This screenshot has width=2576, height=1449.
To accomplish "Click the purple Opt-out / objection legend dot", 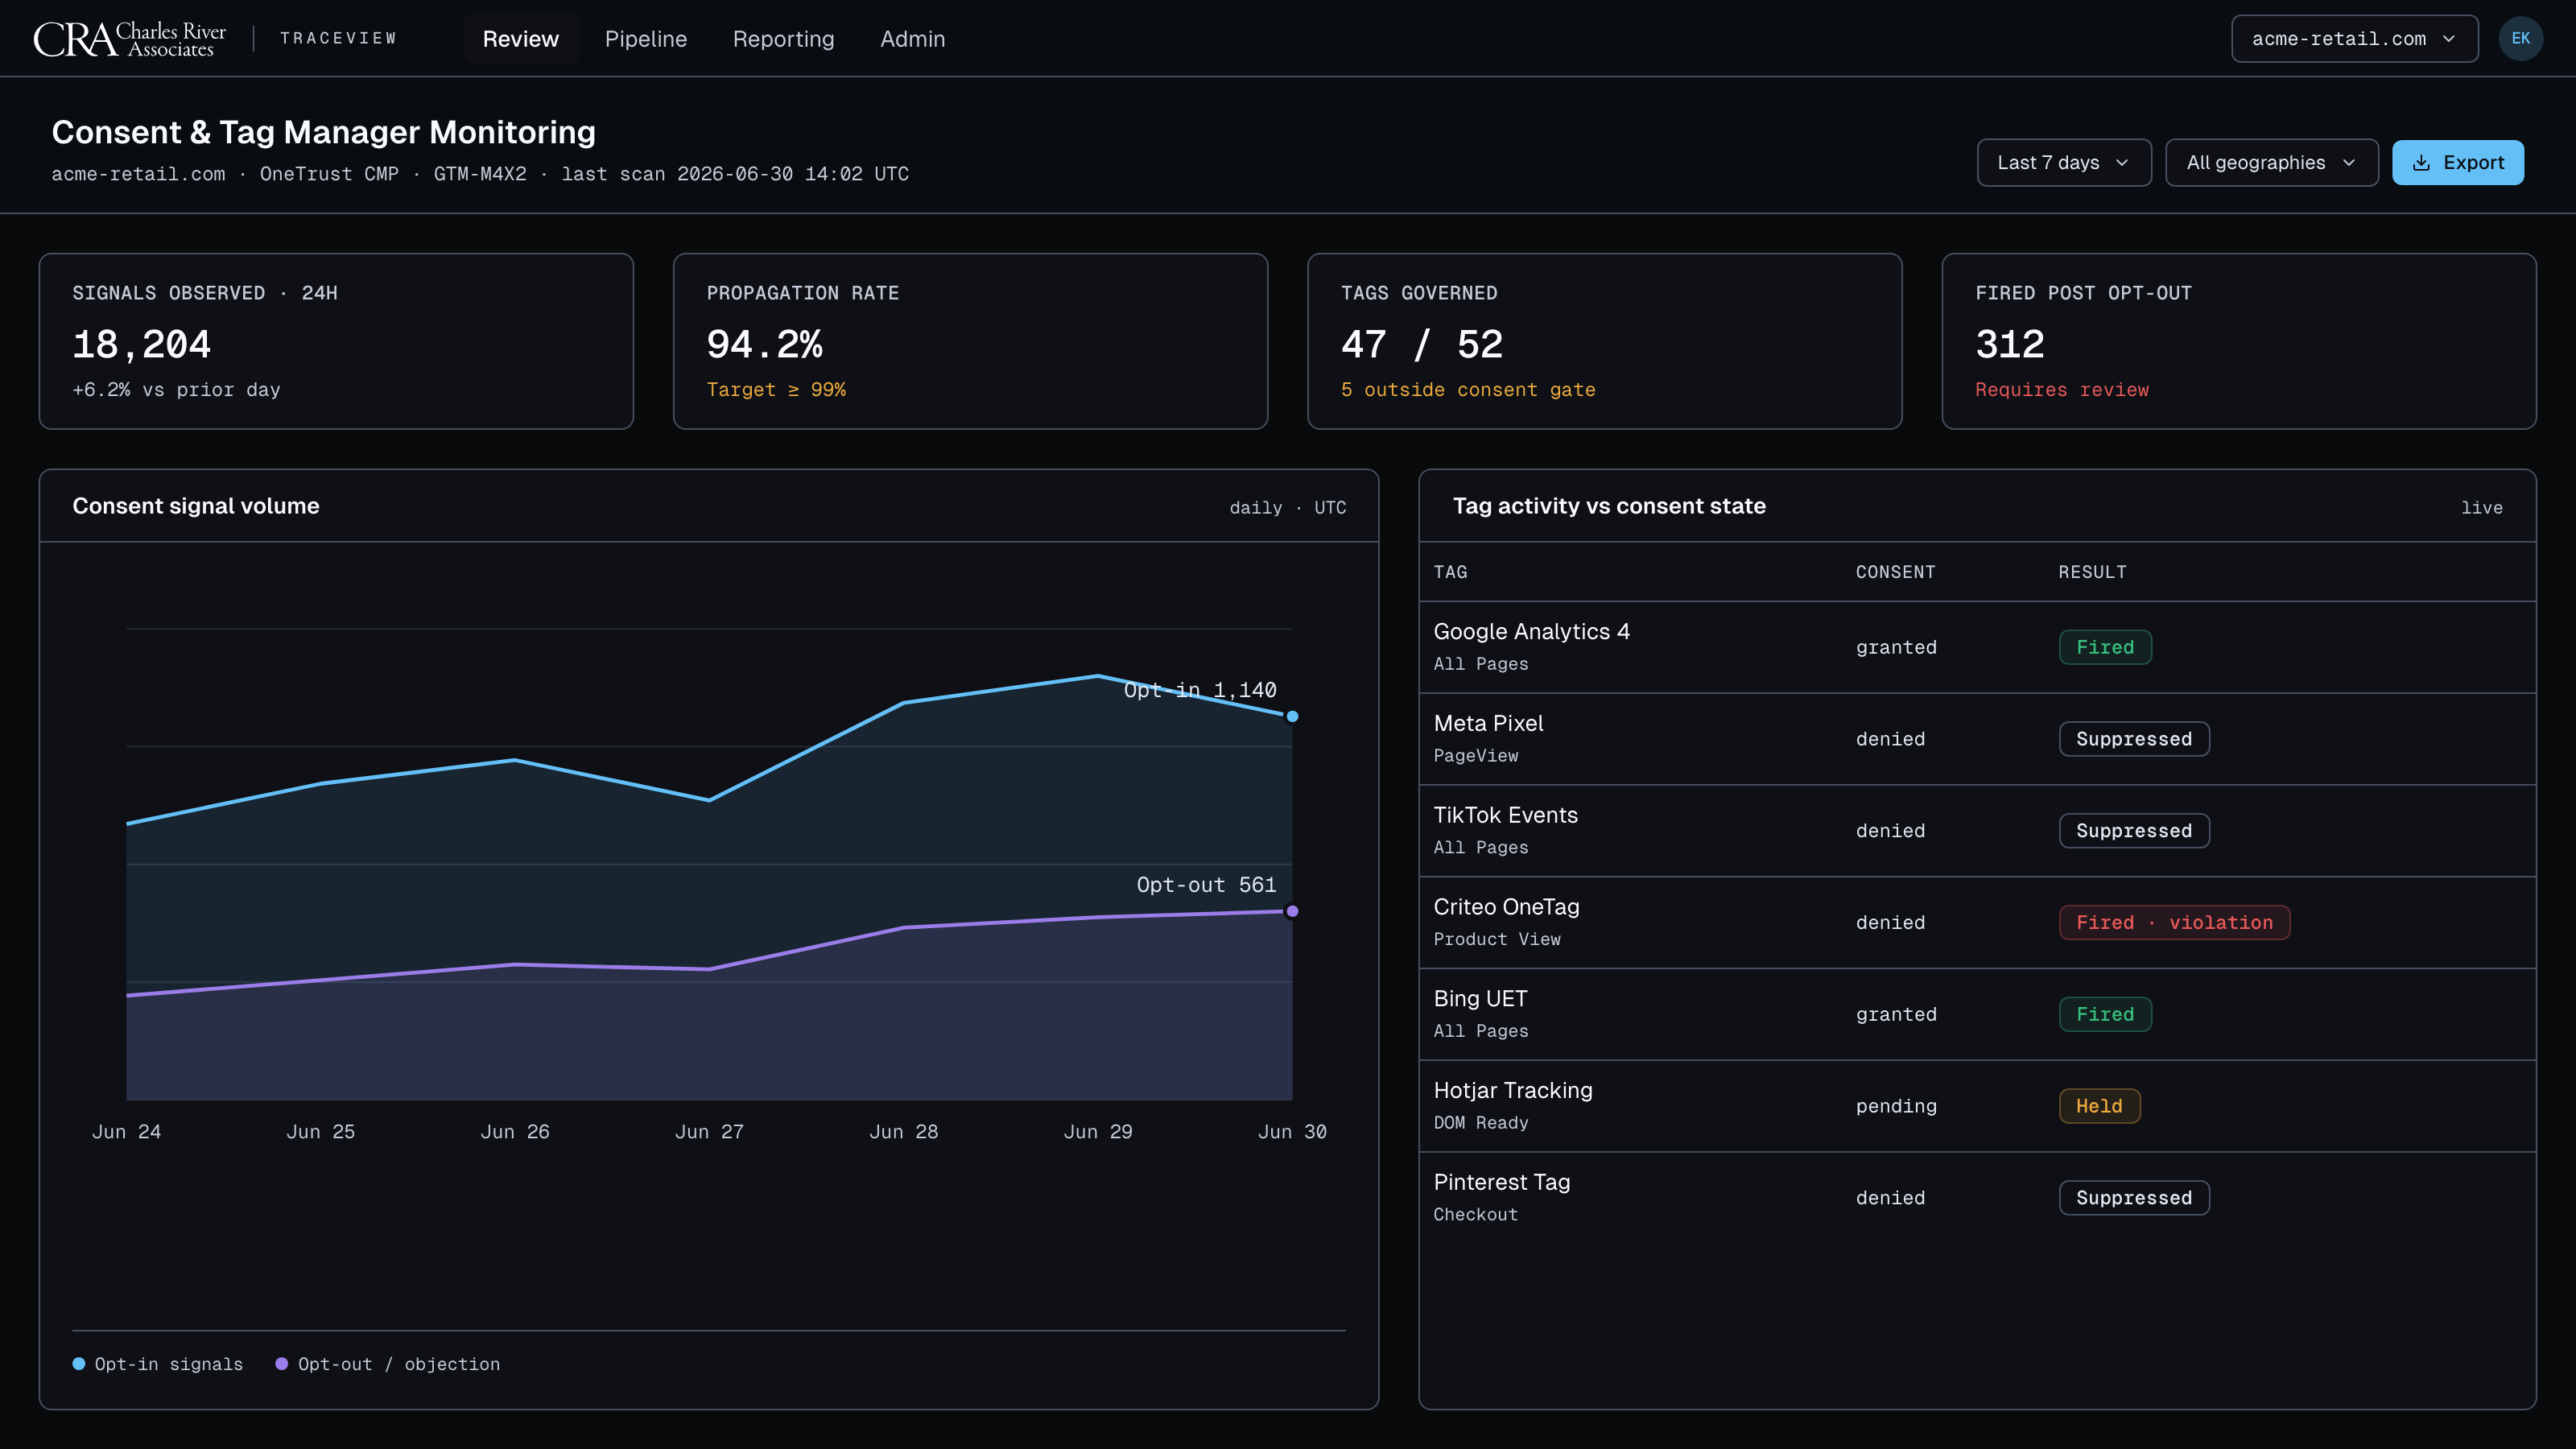I will (282, 1364).
